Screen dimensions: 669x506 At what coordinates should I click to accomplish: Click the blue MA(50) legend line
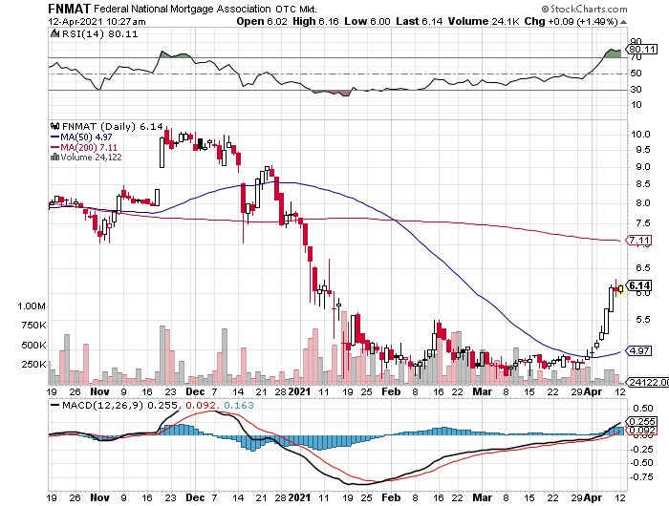click(55, 137)
